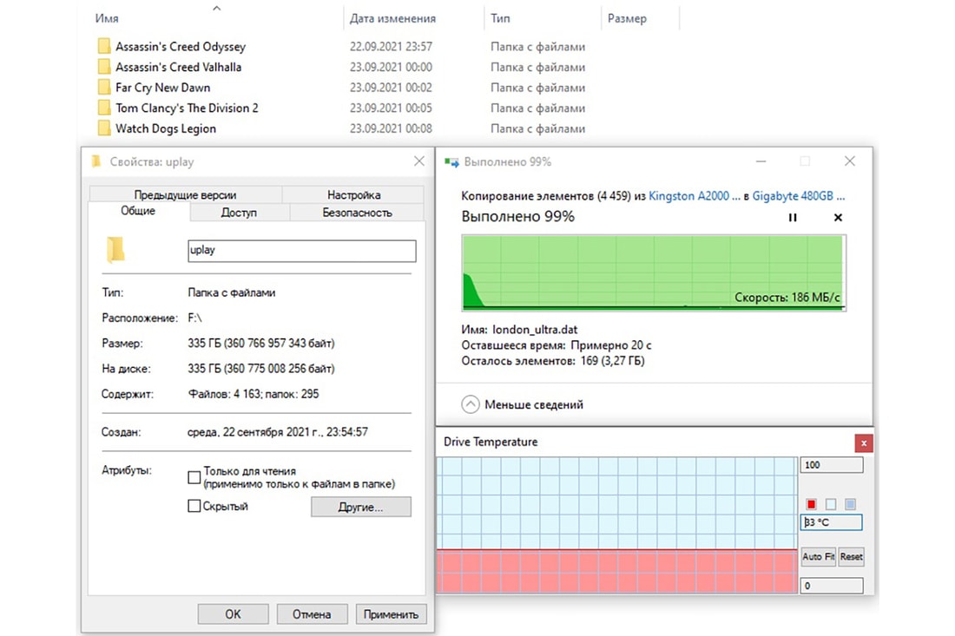Click the temperature field showing 33 °C
This screenshot has height=636, width=955.
click(832, 522)
